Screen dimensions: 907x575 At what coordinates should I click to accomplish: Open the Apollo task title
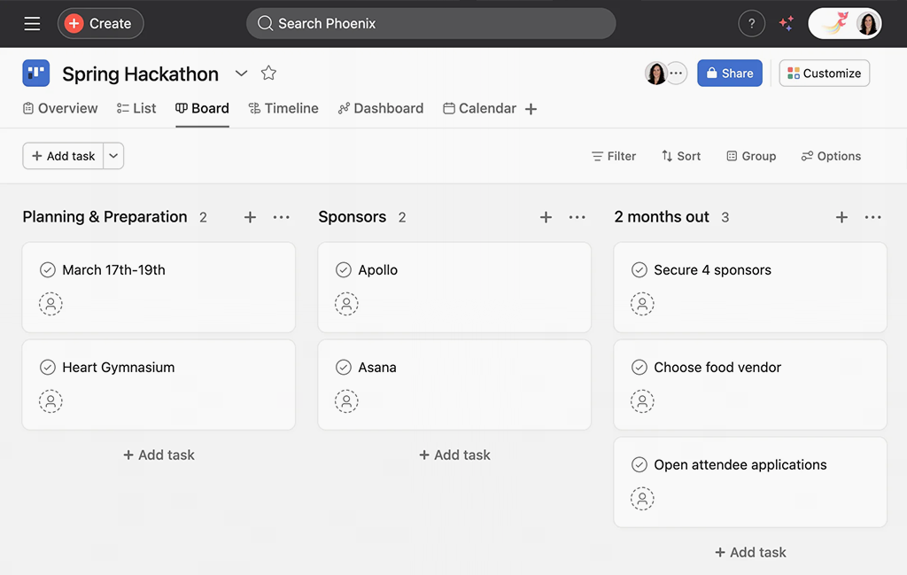click(x=377, y=270)
